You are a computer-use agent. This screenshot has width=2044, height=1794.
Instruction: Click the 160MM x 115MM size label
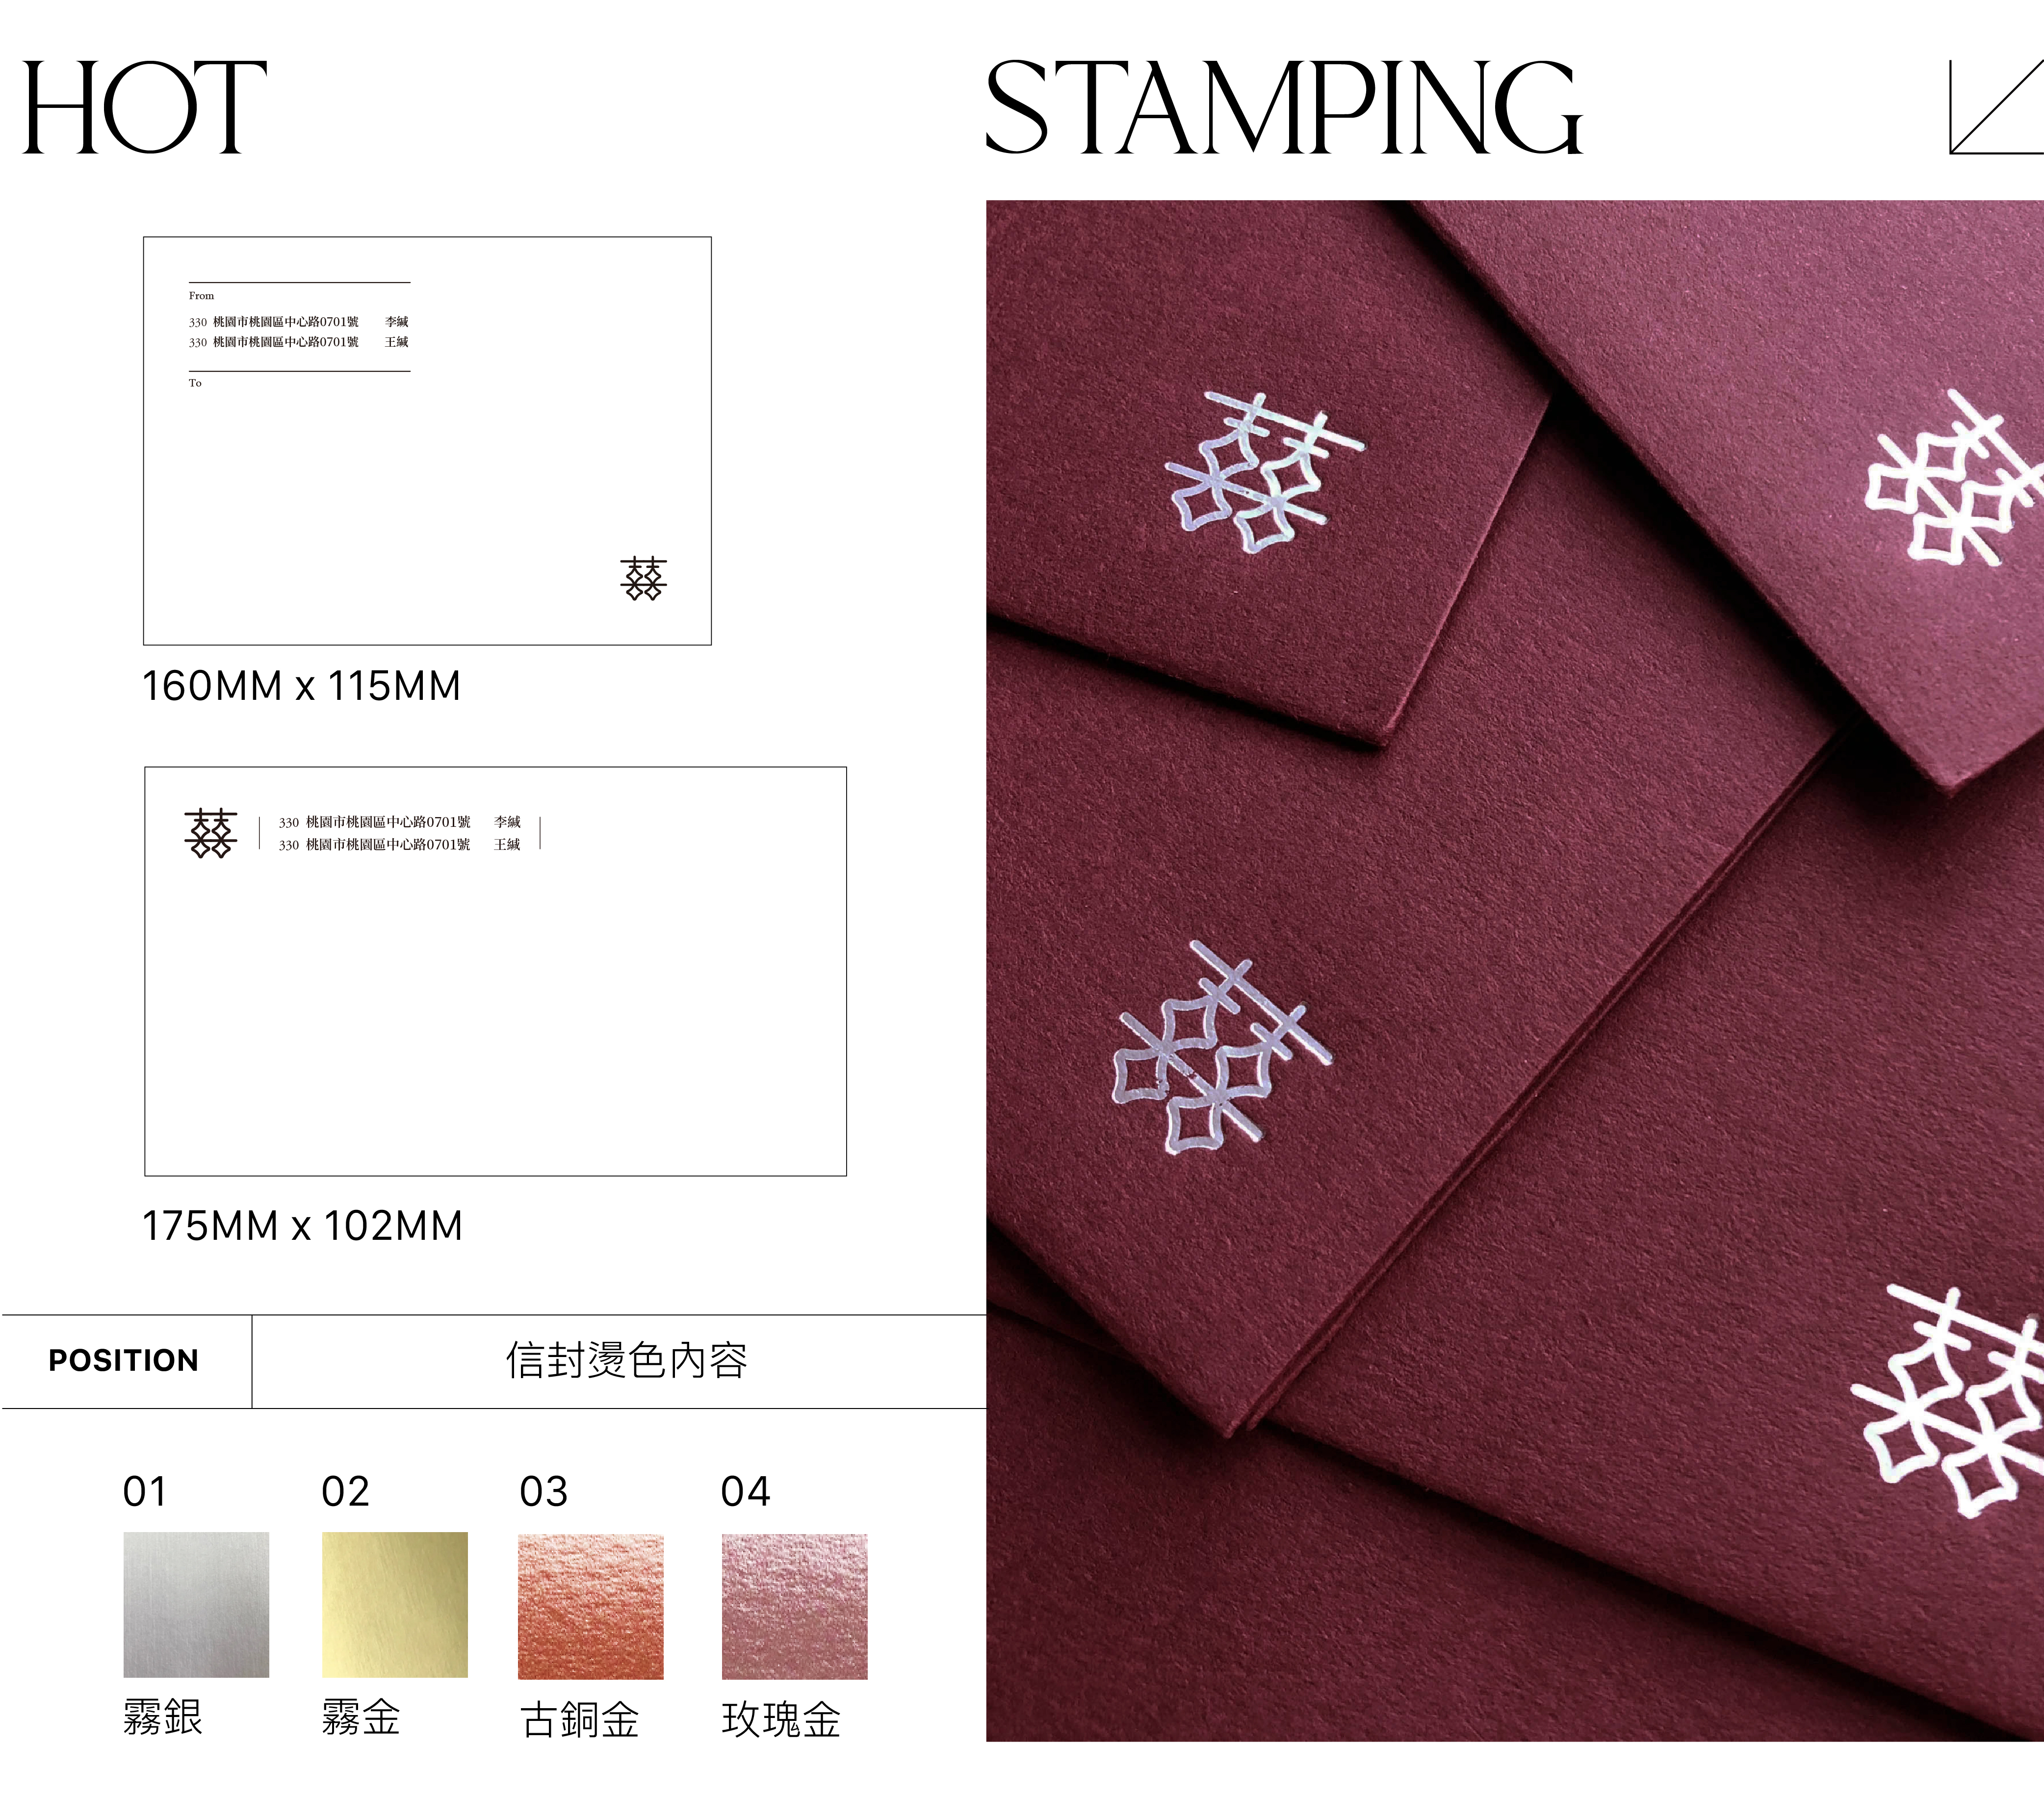pyautogui.click(x=301, y=686)
